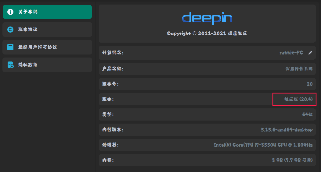Click the 版本: label
The image size is (321, 172).
(108, 99)
